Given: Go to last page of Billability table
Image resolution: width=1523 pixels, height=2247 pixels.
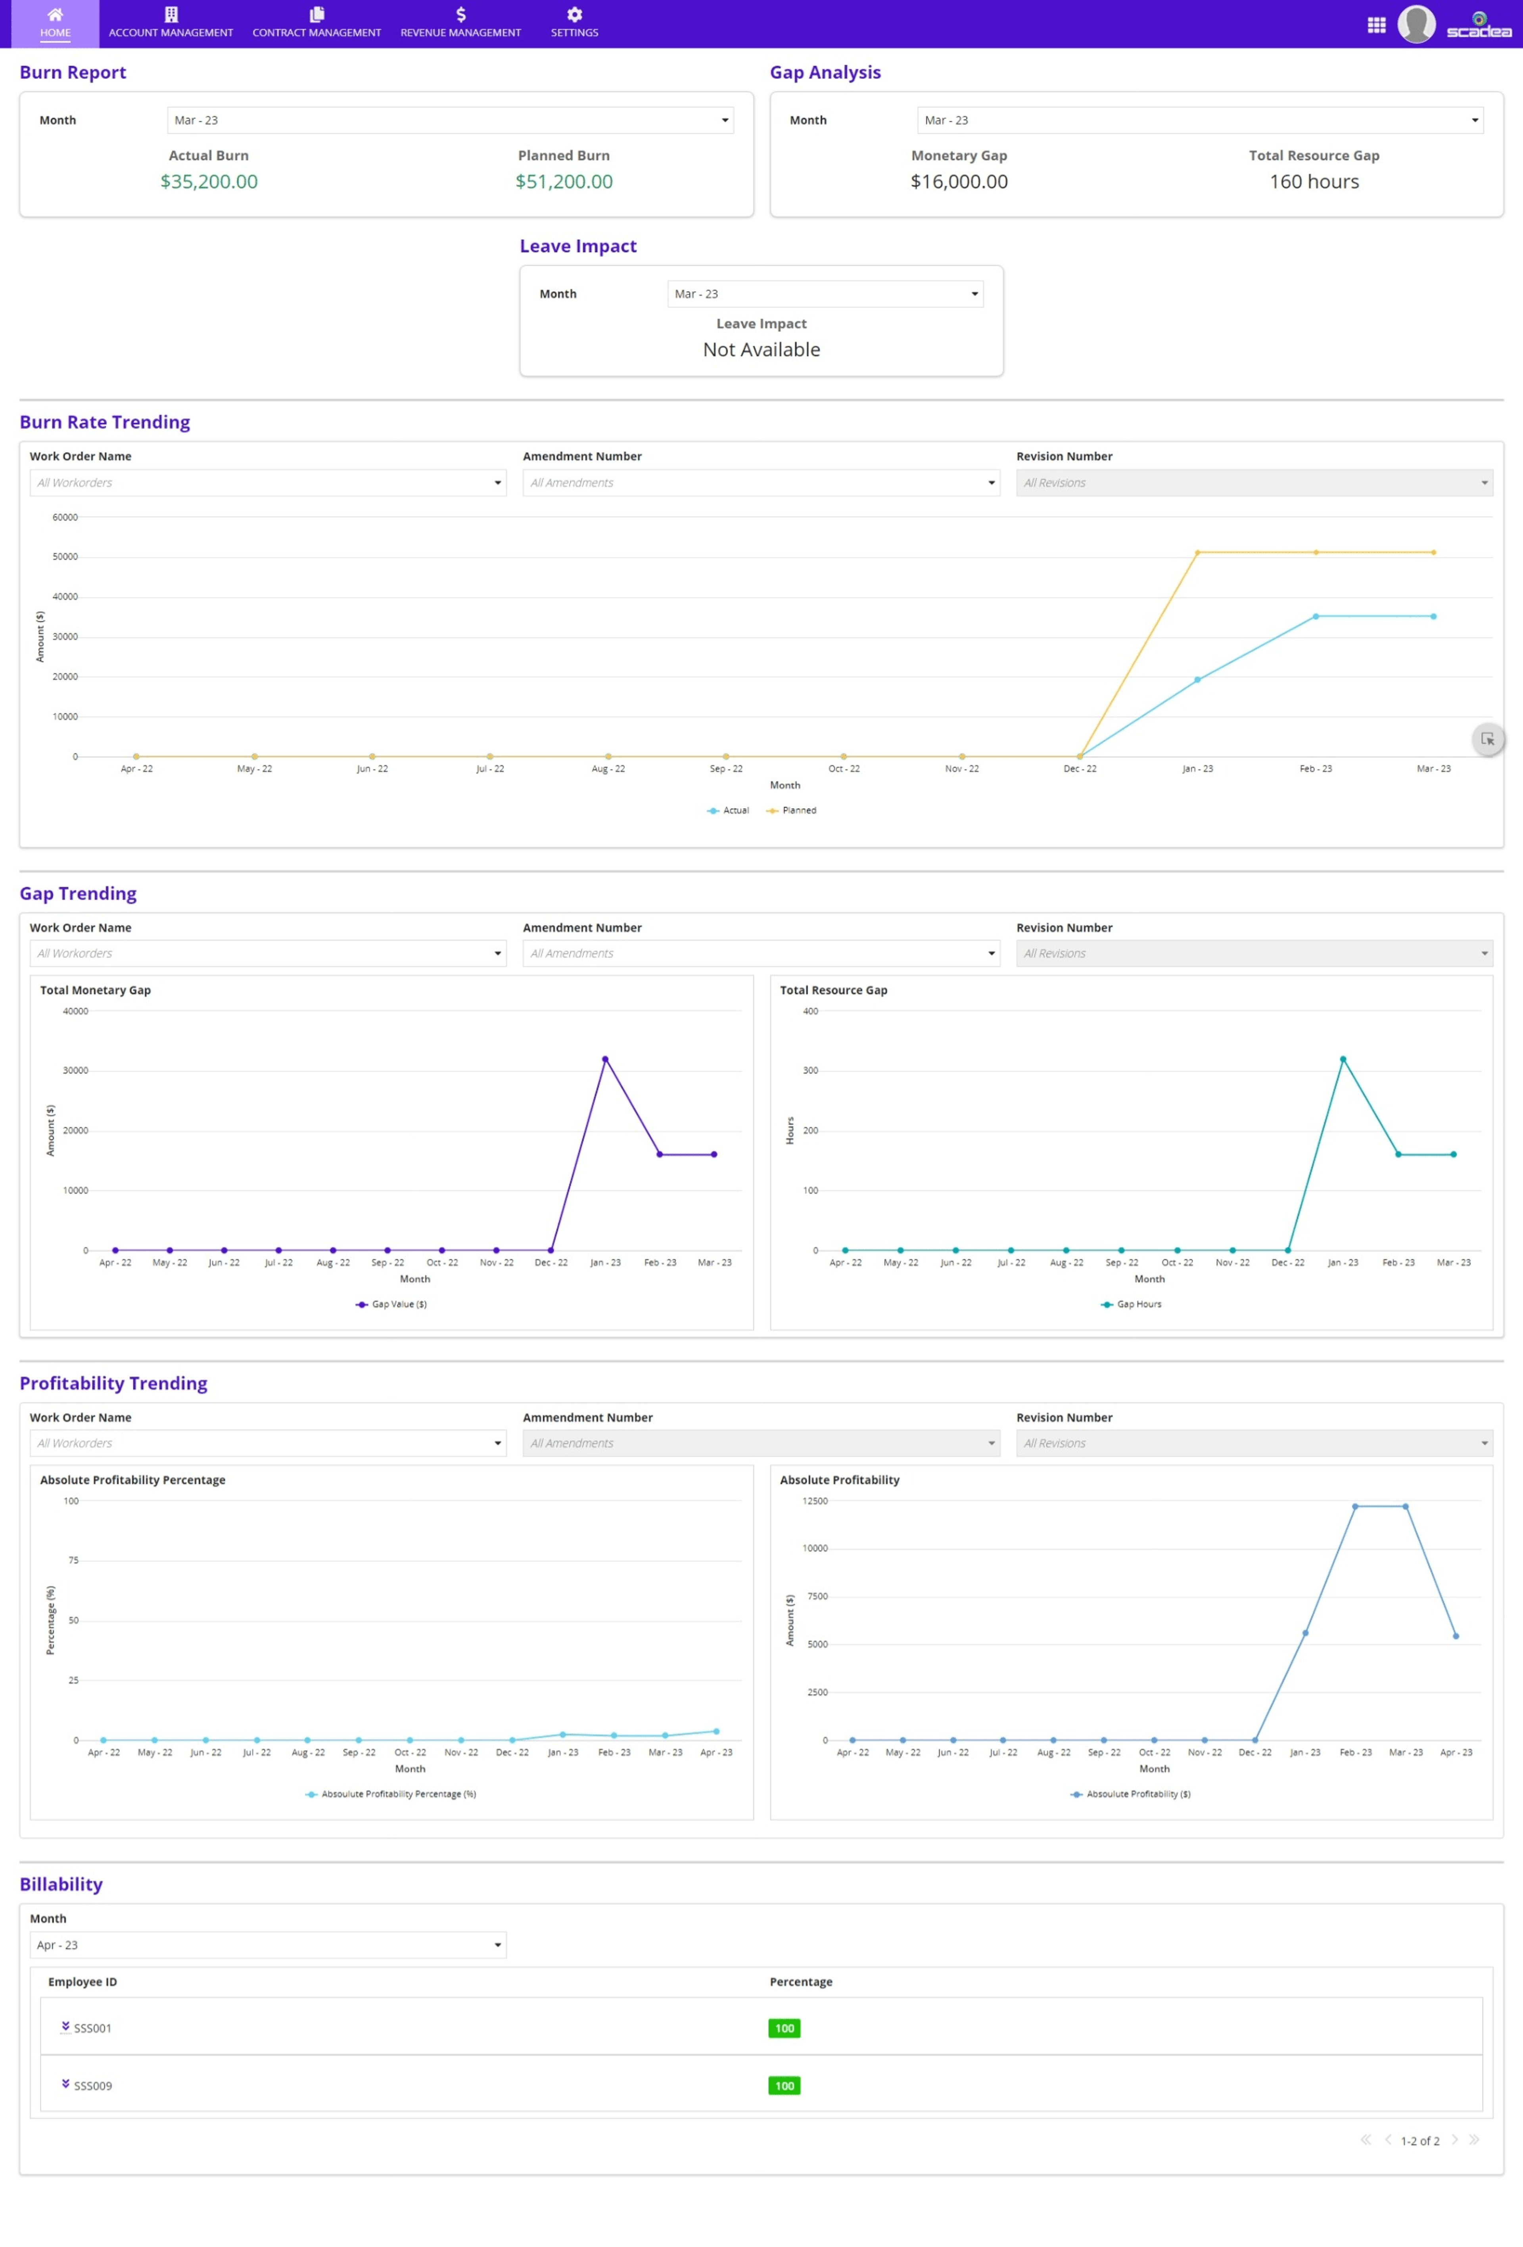Looking at the screenshot, I should click(x=1474, y=2140).
